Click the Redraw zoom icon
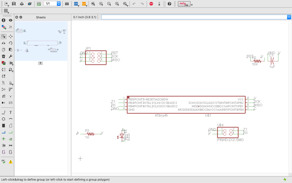Image resolution: width=292 pixels, height=183 pixels. (117, 4)
